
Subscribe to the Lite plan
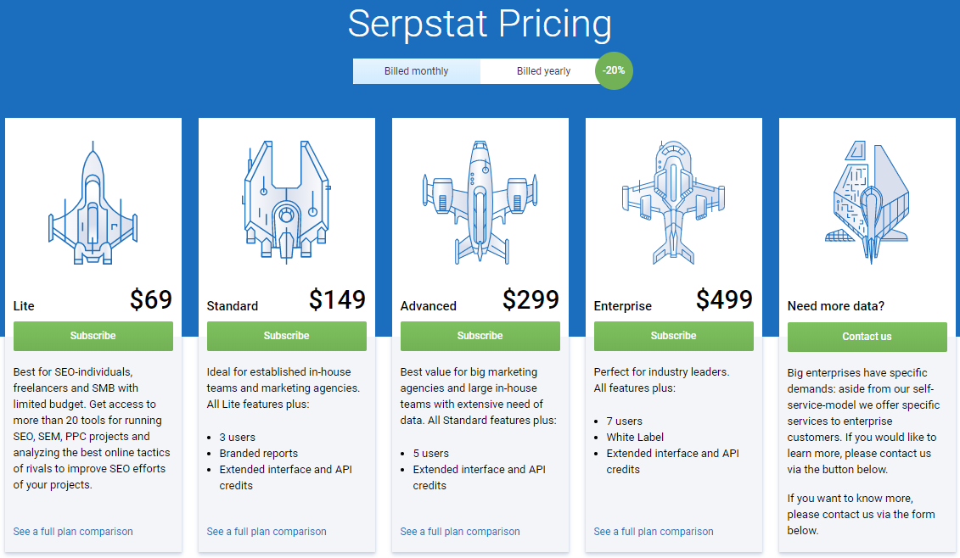(93, 336)
